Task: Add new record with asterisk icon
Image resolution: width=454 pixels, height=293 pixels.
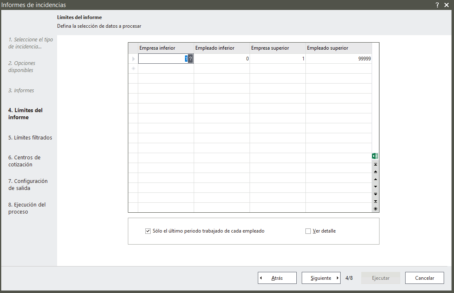Action: [x=375, y=209]
